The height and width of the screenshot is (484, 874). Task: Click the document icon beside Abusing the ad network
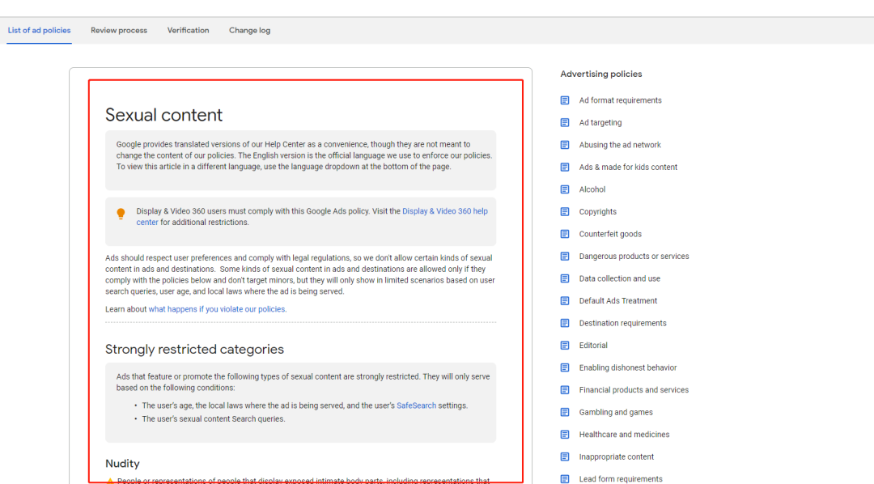tap(565, 145)
